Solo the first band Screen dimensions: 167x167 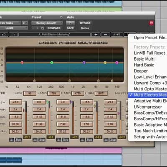[x=12, y=139]
